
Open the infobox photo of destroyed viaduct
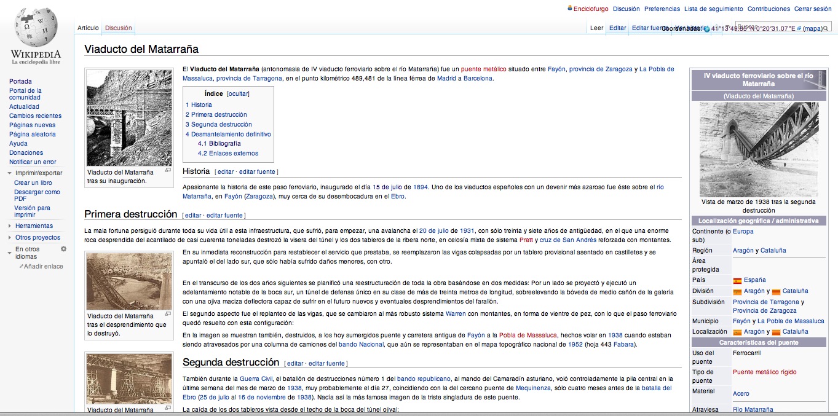point(759,149)
